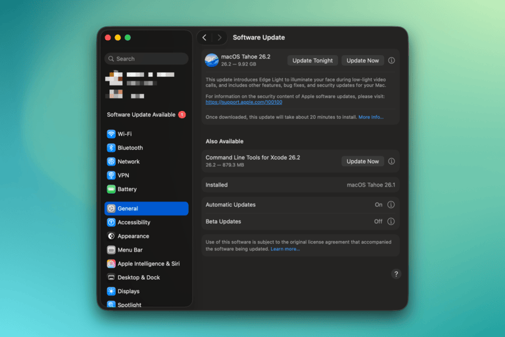This screenshot has width=505, height=337.
Task: Click the search magnifier icon
Action: [111, 59]
